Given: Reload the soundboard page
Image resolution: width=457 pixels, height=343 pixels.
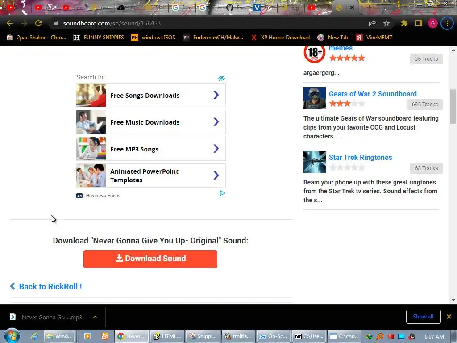Looking at the screenshot, I should click(x=38, y=23).
